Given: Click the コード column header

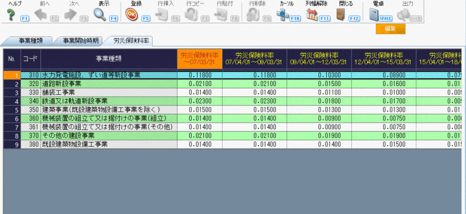Looking at the screenshot, I should point(30,59).
